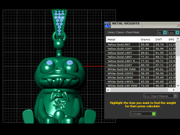Viewport: 180px width, 135px height.
Task: Click the 63.16 grams cell
Action: 146,69
